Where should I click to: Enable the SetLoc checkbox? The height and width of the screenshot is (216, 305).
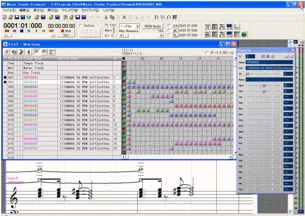(x=81, y=26)
